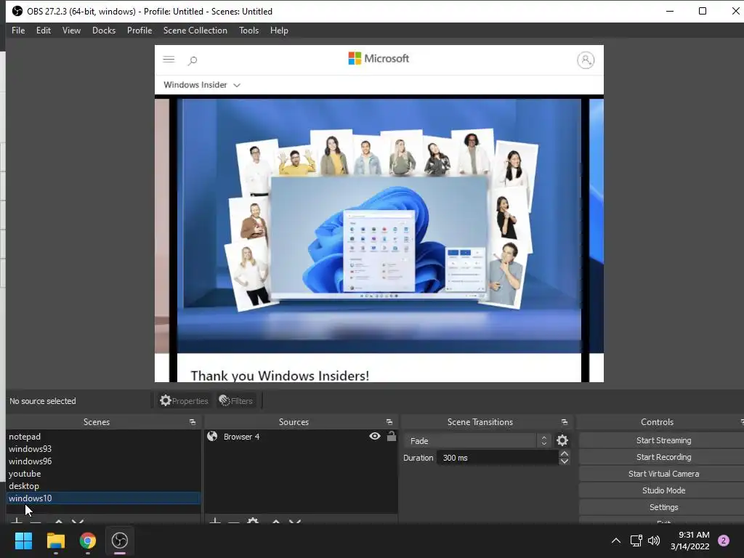Click the Scenes panel title
The image size is (744, 558).
pyautogui.click(x=97, y=422)
